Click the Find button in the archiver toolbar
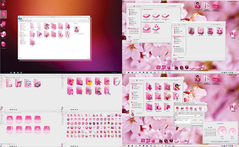The width and height of the screenshot is (239, 147). click(x=200, y=108)
